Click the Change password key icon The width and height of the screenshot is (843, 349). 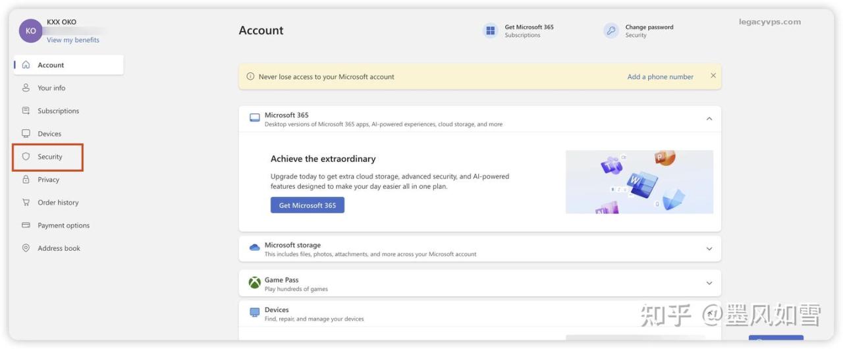coord(611,31)
